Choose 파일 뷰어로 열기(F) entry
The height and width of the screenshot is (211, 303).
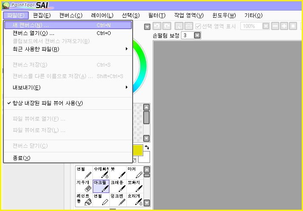pos(68,119)
